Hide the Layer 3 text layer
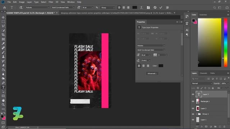Screen dimensions: 230x129 coord(193,94)
